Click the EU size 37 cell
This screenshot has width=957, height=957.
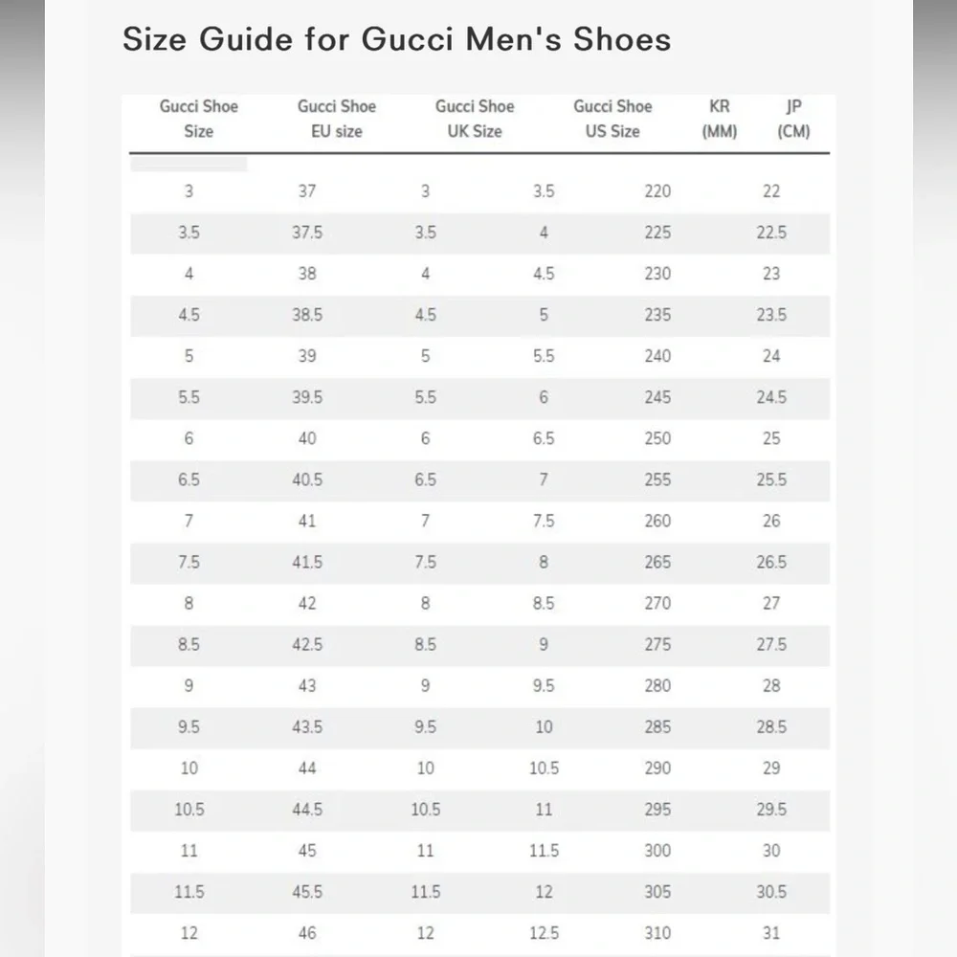(307, 191)
